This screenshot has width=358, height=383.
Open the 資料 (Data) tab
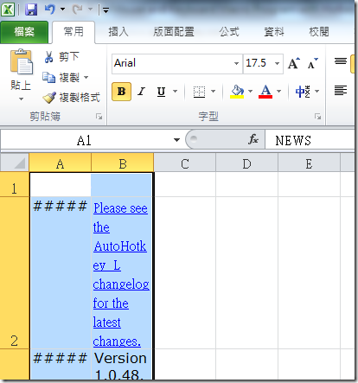click(274, 32)
